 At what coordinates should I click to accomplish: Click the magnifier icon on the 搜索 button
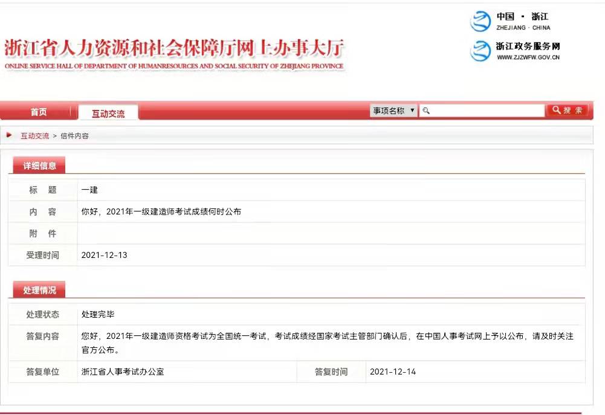click(556, 110)
